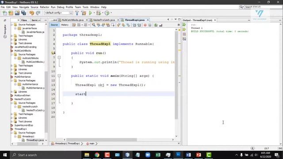This screenshot has height=159, width=283.
Task: Toggle Bookmark icon in editor toolbar
Action: [128, 25]
